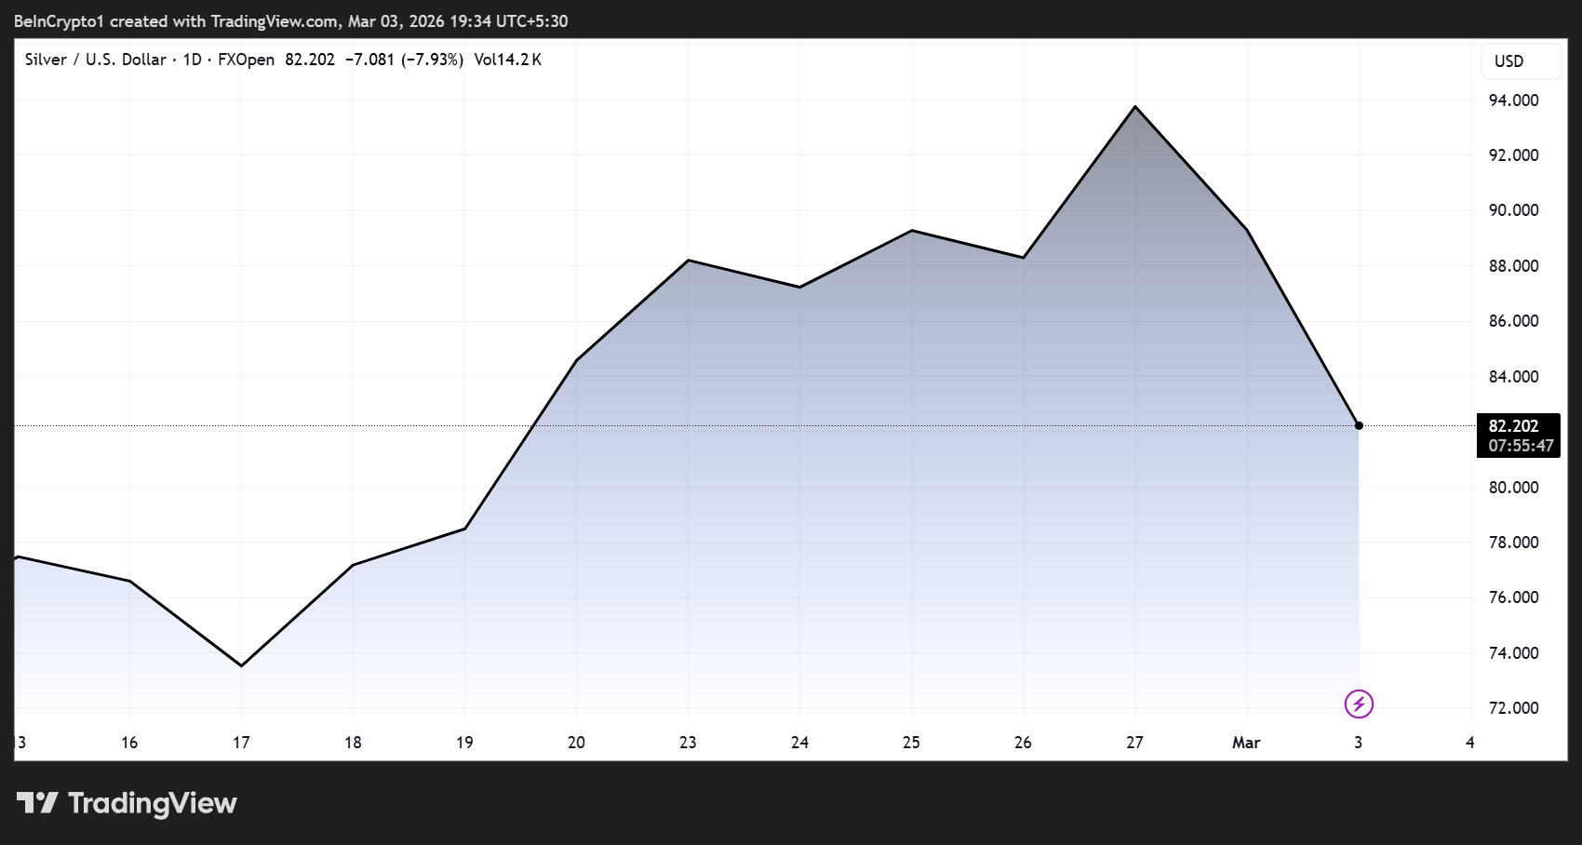Click date label 23 on the time axis

pos(688,743)
